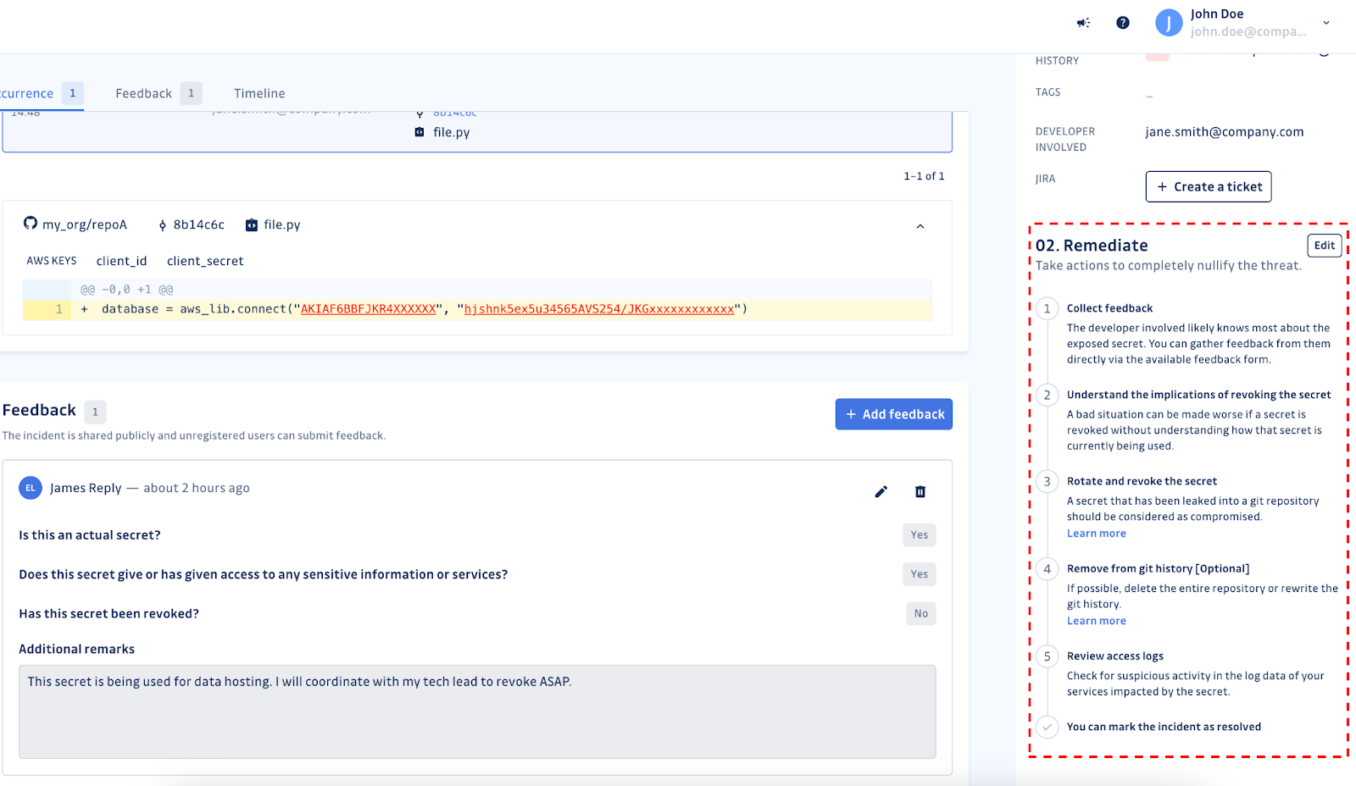Open the account dropdown next to John Doe
1356x786 pixels.
[1326, 23]
